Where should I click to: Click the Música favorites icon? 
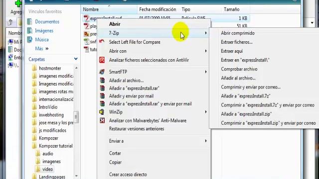(x=30, y=39)
